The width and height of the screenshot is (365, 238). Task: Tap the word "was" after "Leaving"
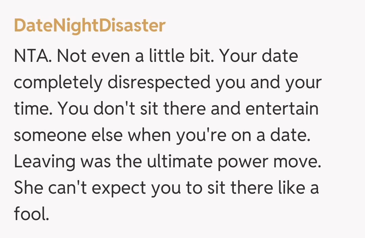coord(96,162)
